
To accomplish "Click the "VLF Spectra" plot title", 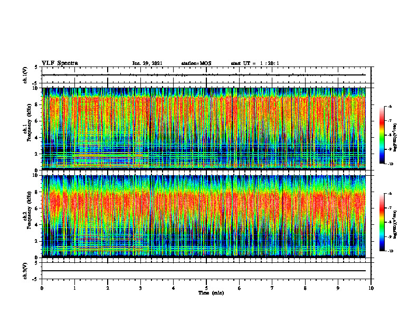I will pos(60,63).
